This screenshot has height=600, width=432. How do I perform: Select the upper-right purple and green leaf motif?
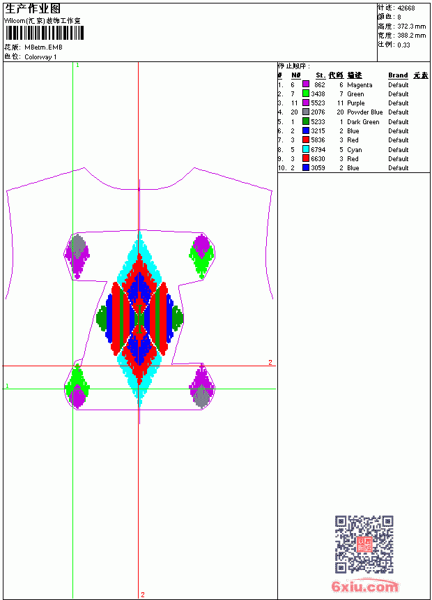pos(201,256)
